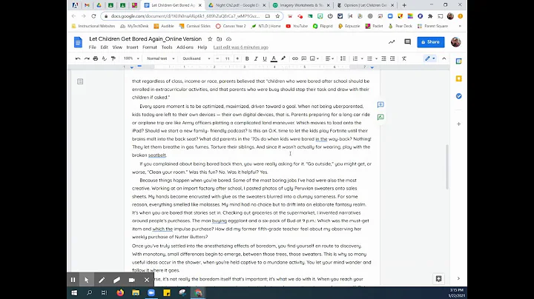Select the paint format tool
Screen dimensions: 534x299
point(113,58)
